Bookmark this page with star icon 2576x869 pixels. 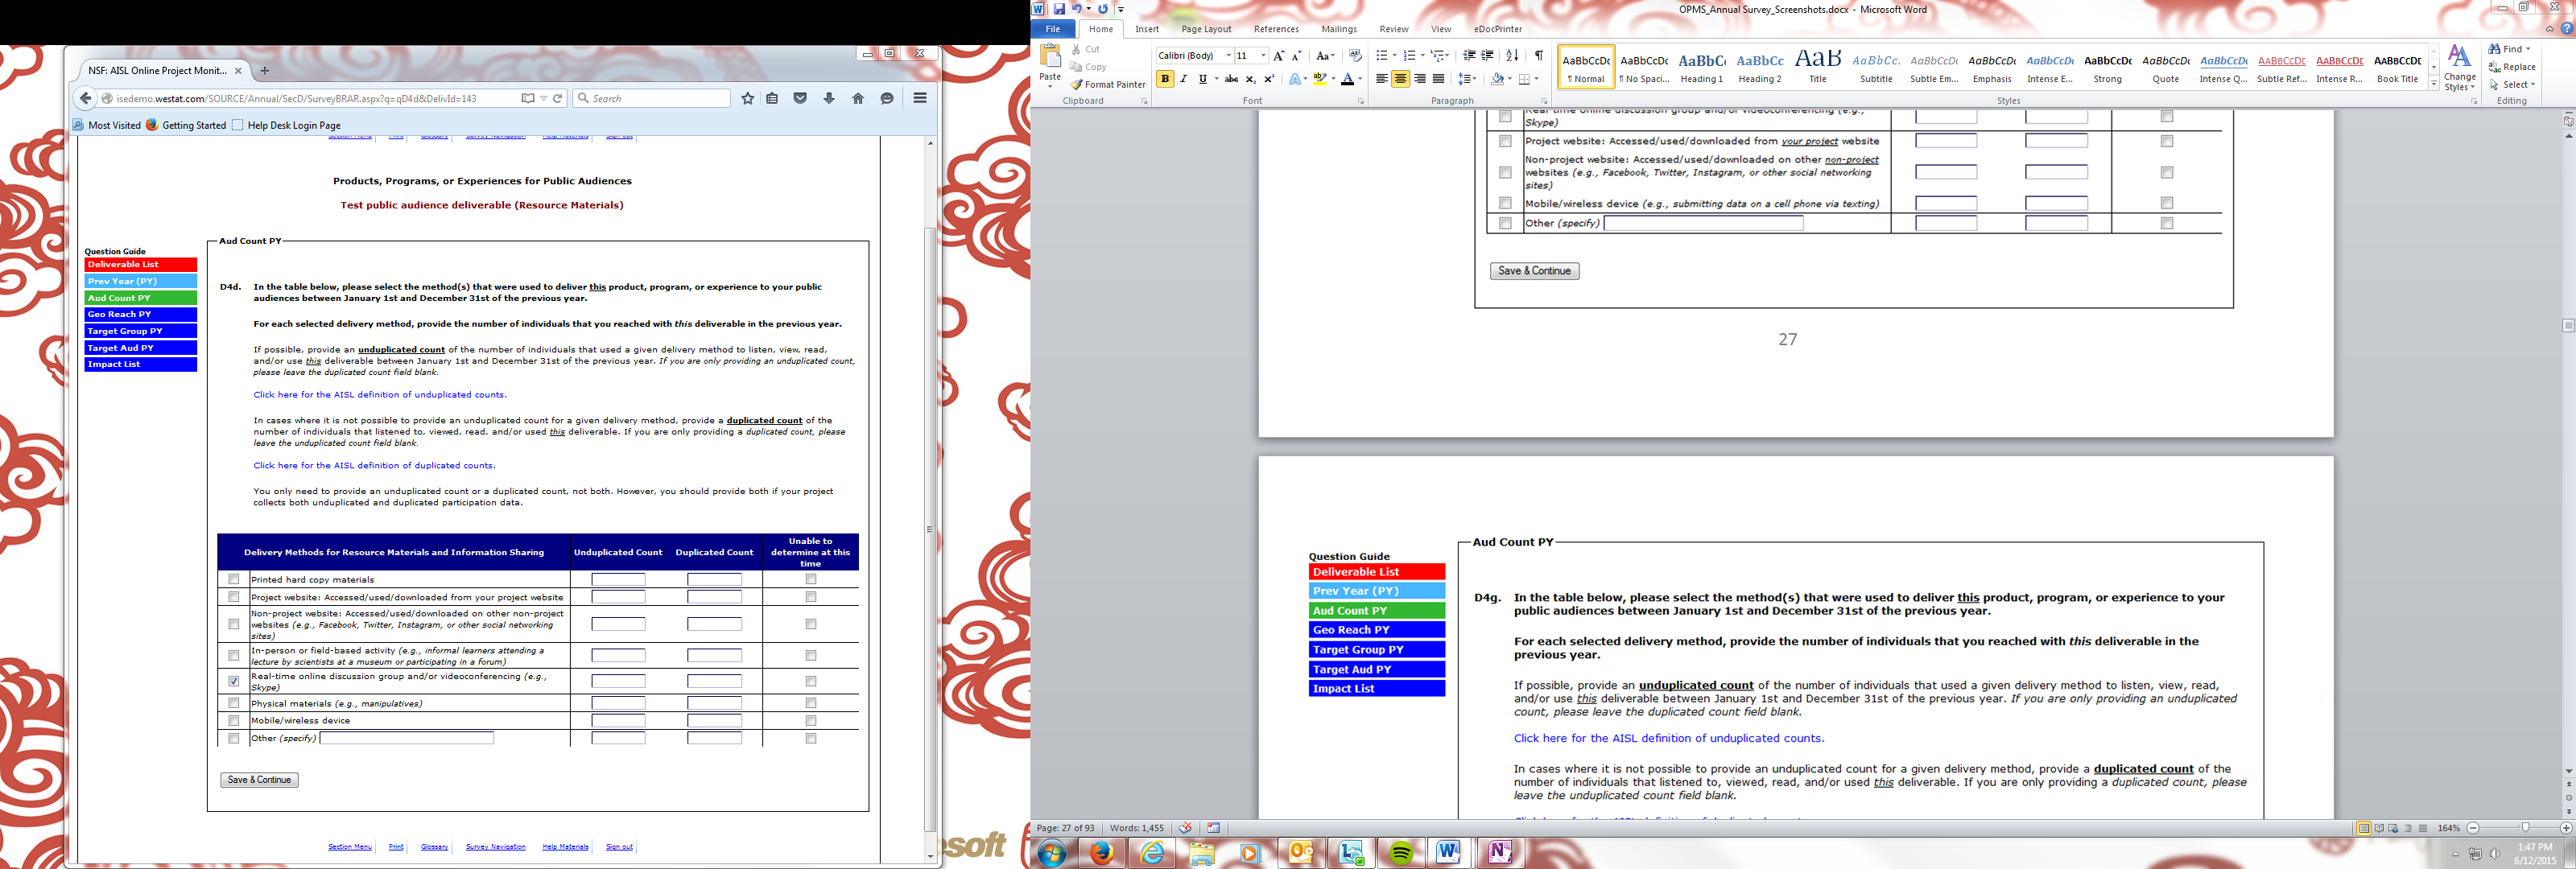pyautogui.click(x=747, y=99)
